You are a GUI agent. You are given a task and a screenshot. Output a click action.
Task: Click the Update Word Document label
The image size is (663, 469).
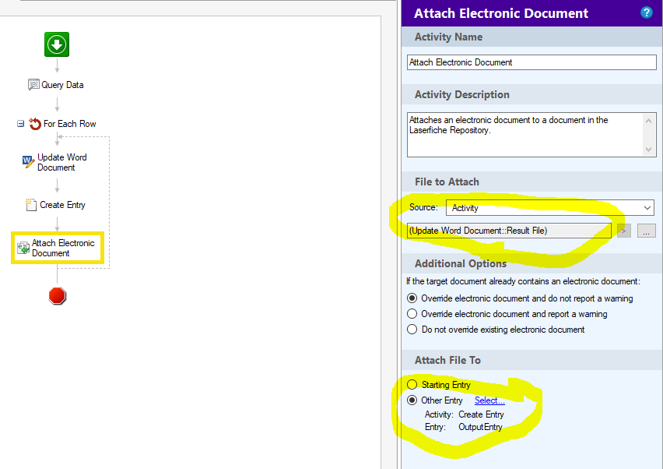[62, 163]
